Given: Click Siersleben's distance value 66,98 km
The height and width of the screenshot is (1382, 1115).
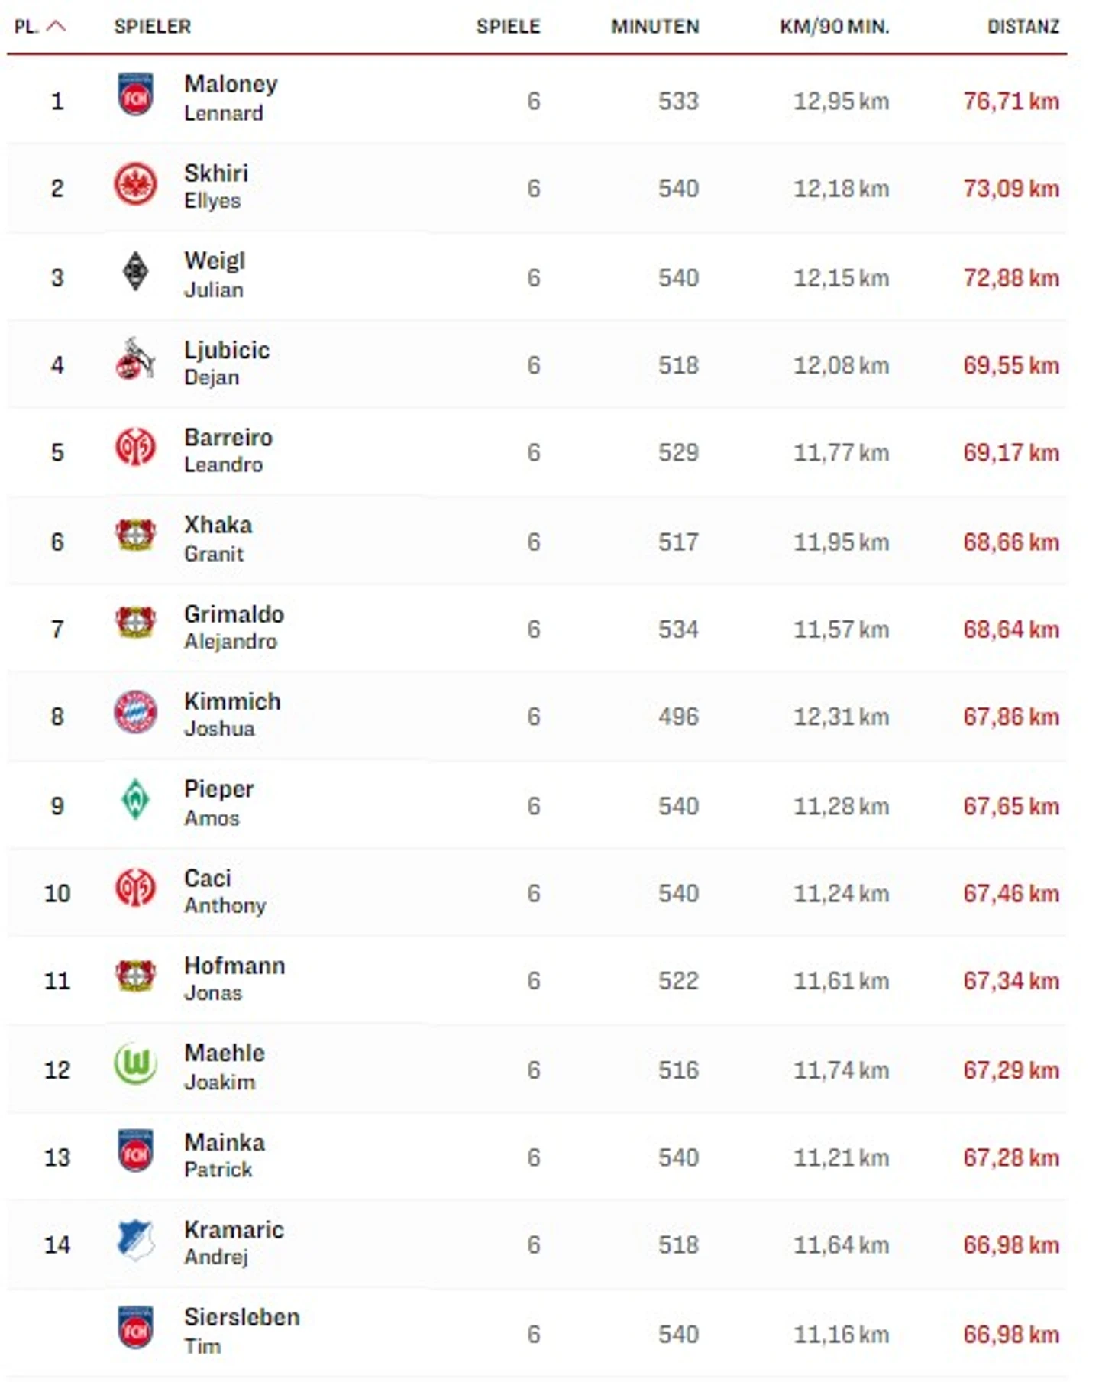Looking at the screenshot, I should [1010, 1334].
